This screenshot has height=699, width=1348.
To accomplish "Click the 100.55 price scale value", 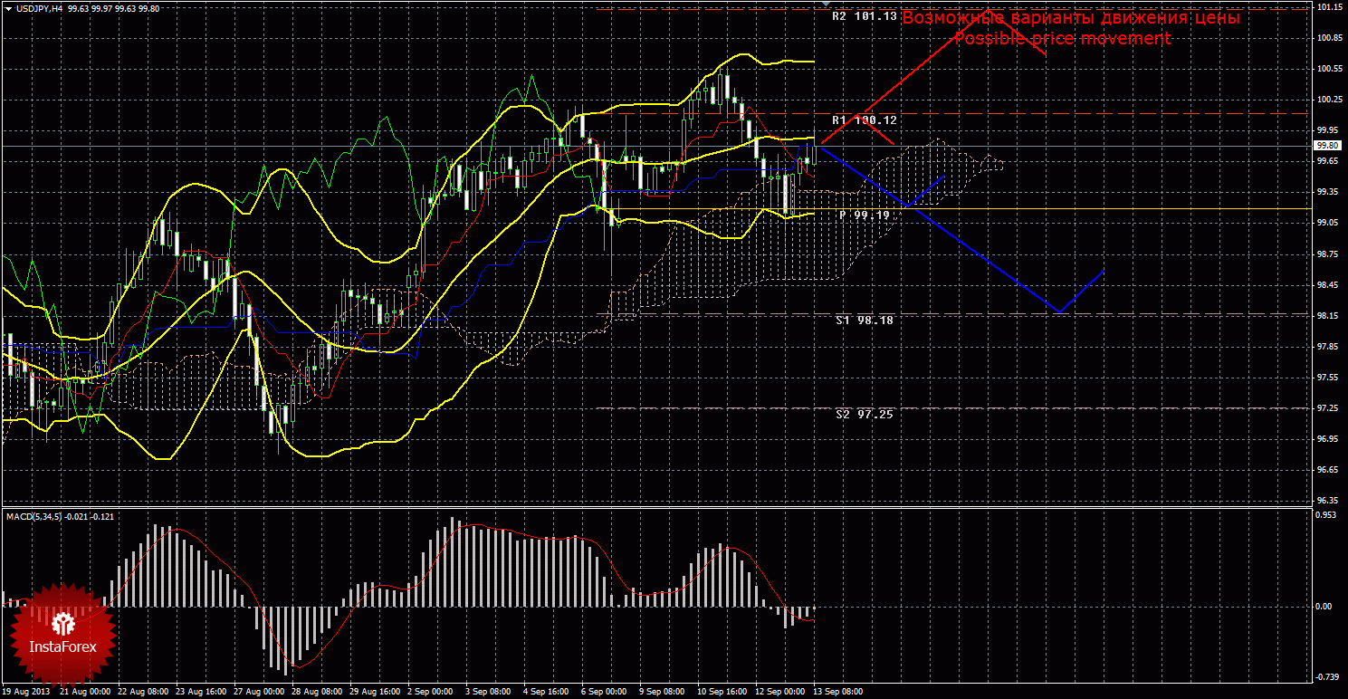I will (1329, 69).
